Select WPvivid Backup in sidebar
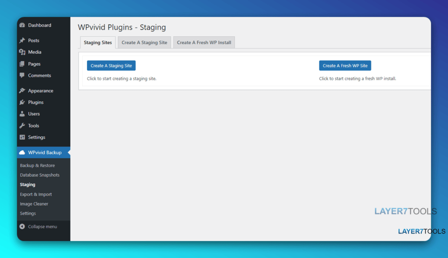The image size is (448, 258). [45, 153]
